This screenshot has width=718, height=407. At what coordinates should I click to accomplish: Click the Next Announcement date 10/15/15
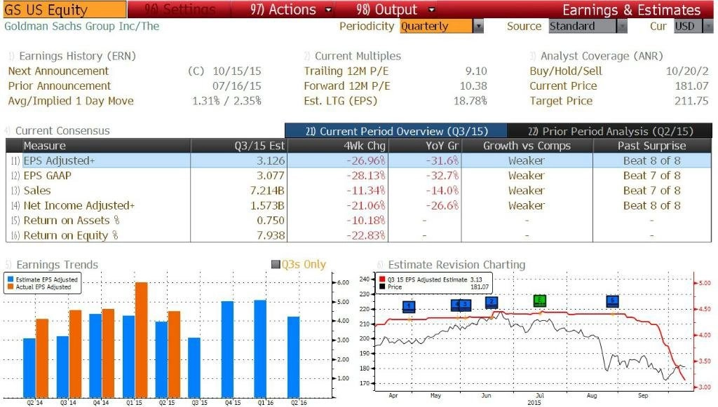click(237, 71)
